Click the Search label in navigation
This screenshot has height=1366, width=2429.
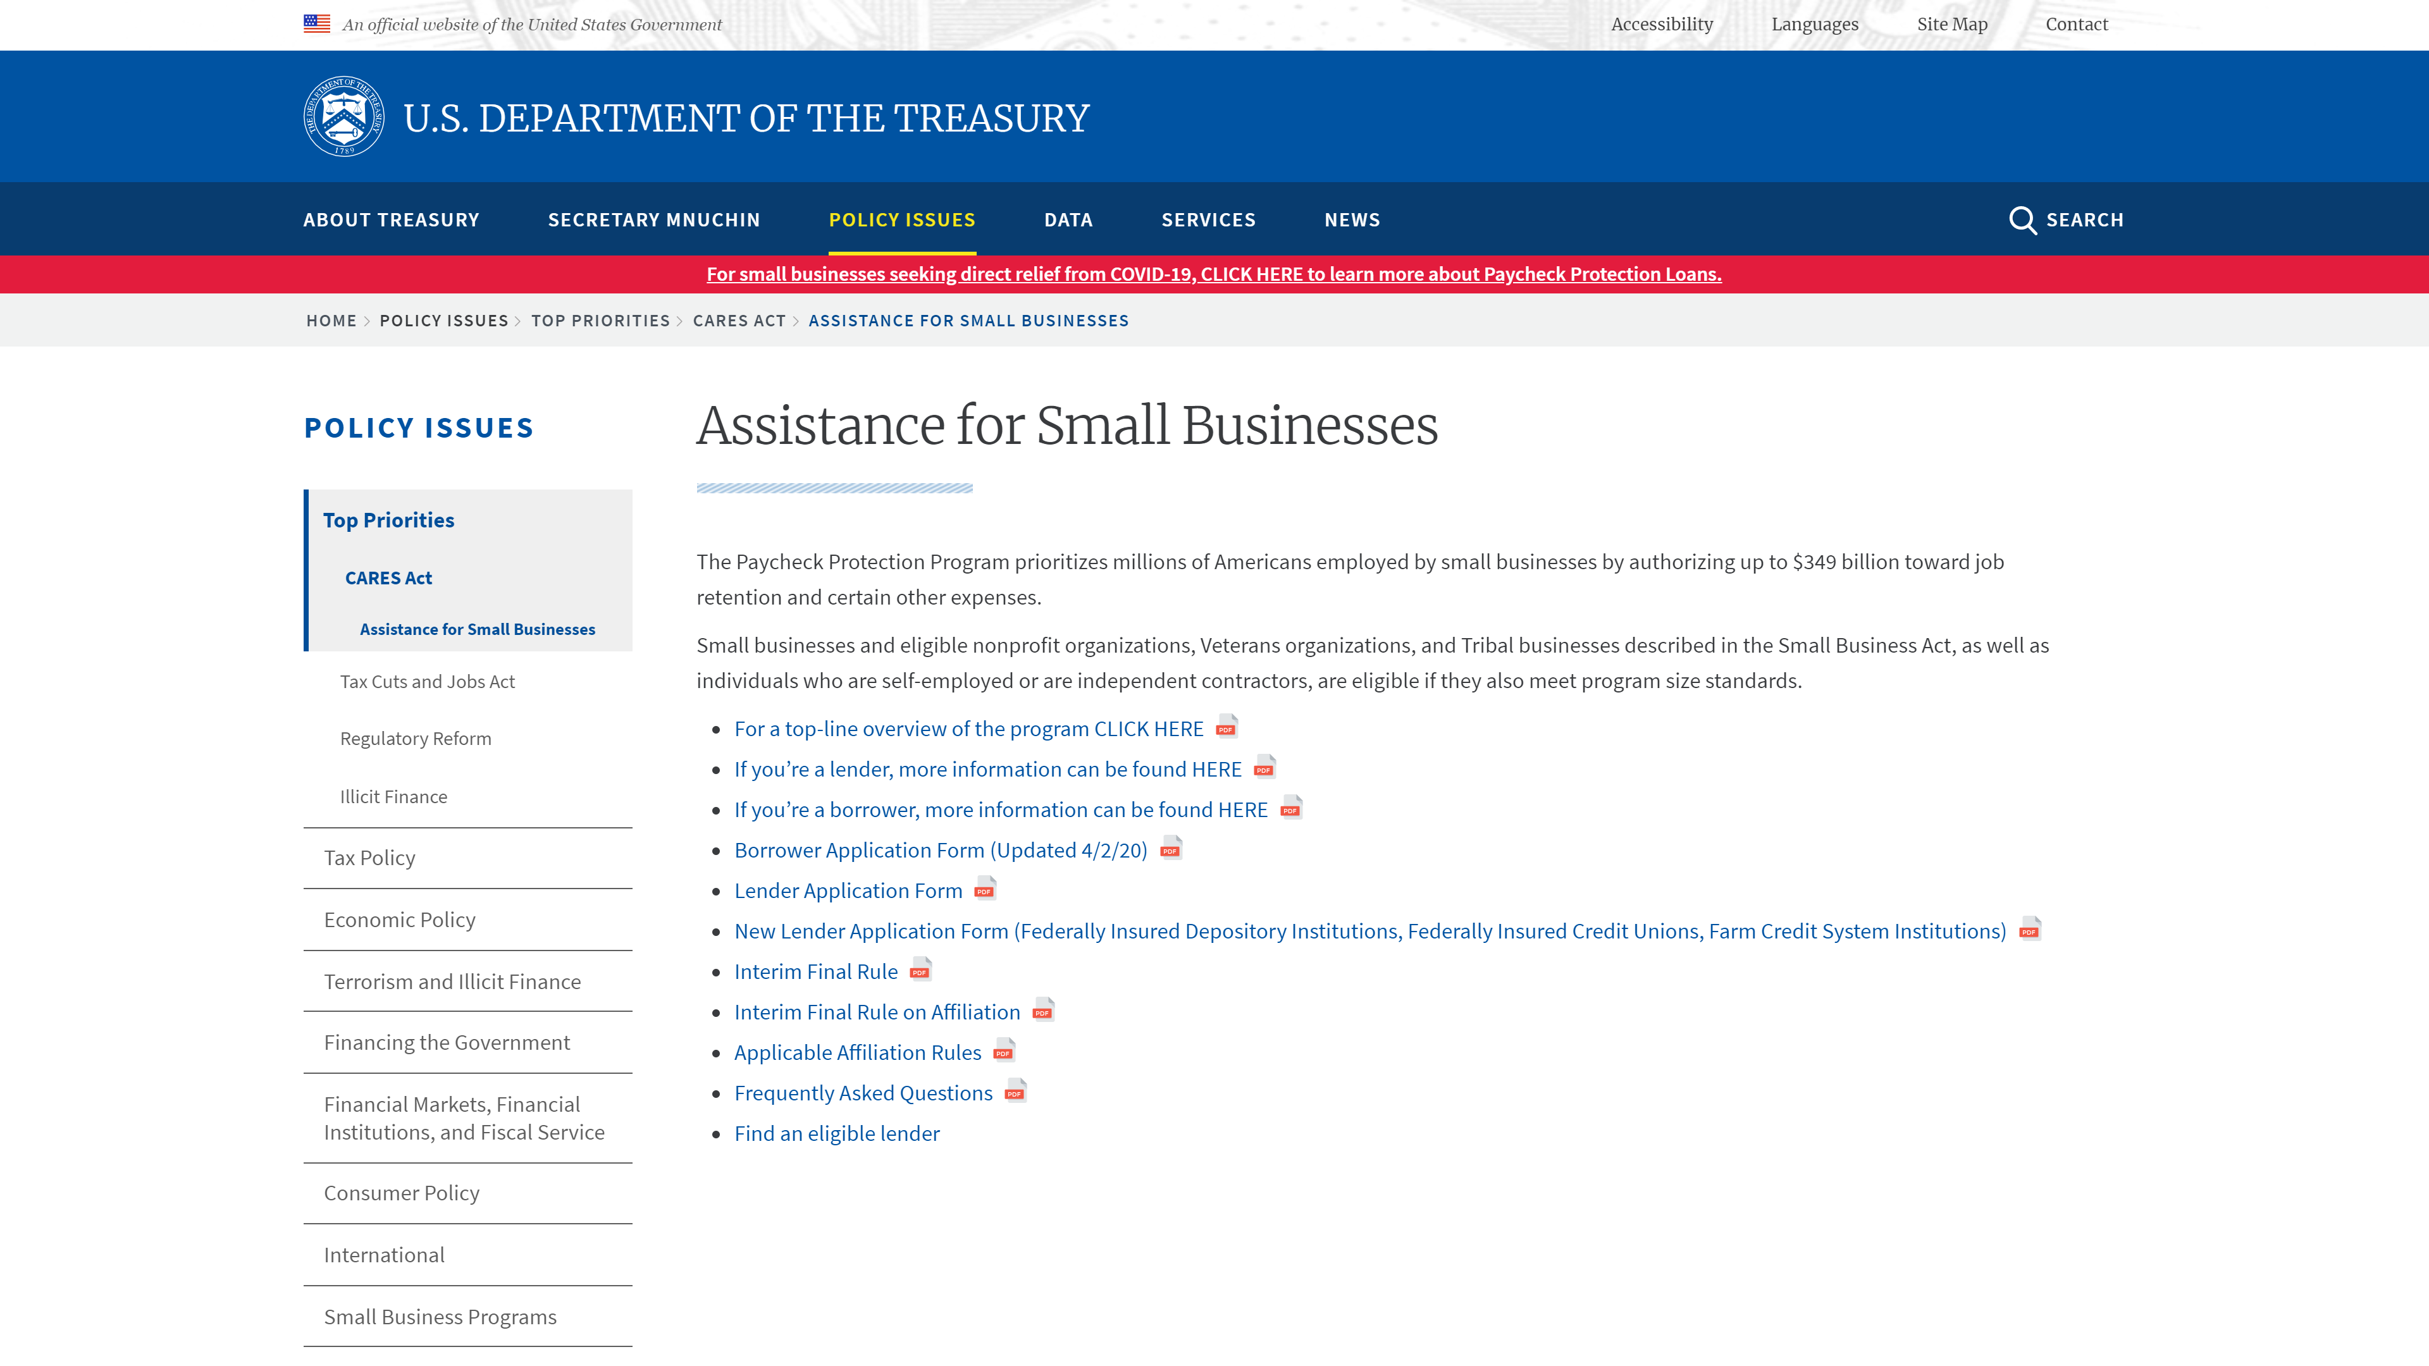pos(2084,219)
